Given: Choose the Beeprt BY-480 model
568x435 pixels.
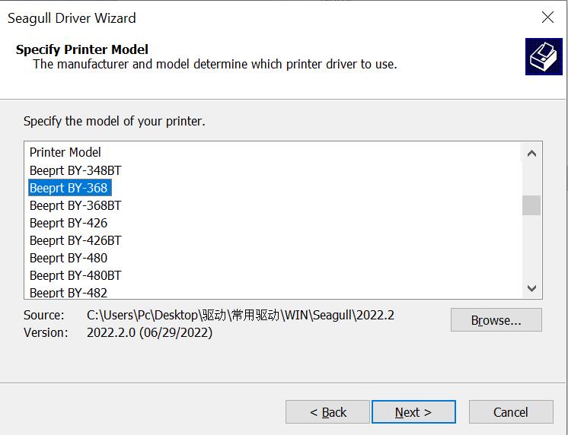Looking at the screenshot, I should click(x=69, y=258).
